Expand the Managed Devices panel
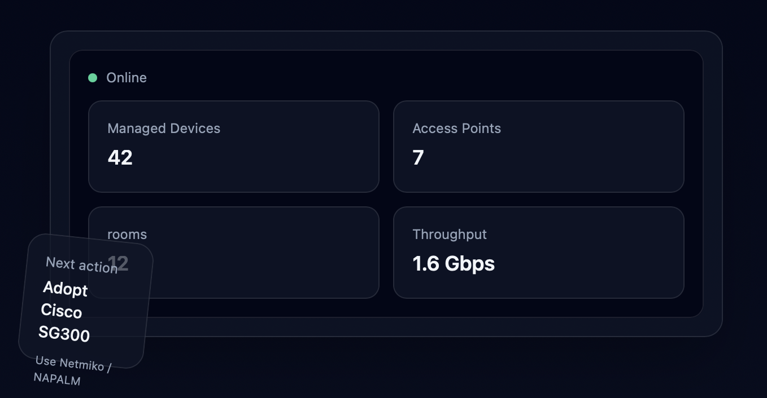Screen dimensions: 767x398 pyautogui.click(x=234, y=146)
